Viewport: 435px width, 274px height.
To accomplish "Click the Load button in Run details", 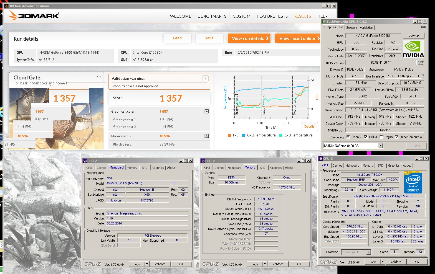I will pyautogui.click(x=177, y=38).
